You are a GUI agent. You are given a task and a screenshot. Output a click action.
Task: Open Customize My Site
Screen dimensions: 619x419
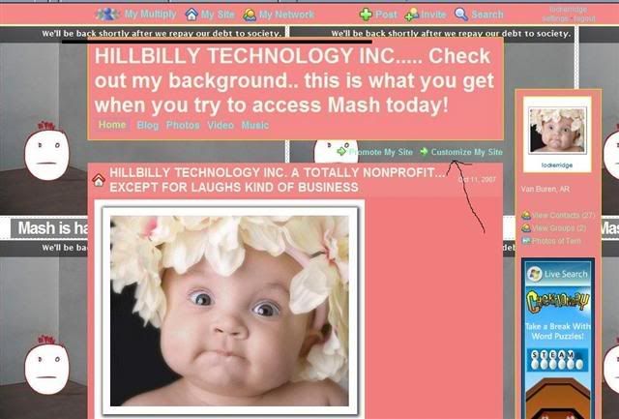[466, 152]
